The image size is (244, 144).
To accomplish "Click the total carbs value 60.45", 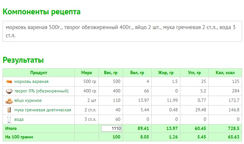I will coord(200,129).
